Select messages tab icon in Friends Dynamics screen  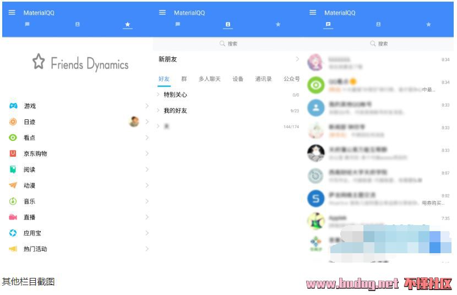click(28, 24)
